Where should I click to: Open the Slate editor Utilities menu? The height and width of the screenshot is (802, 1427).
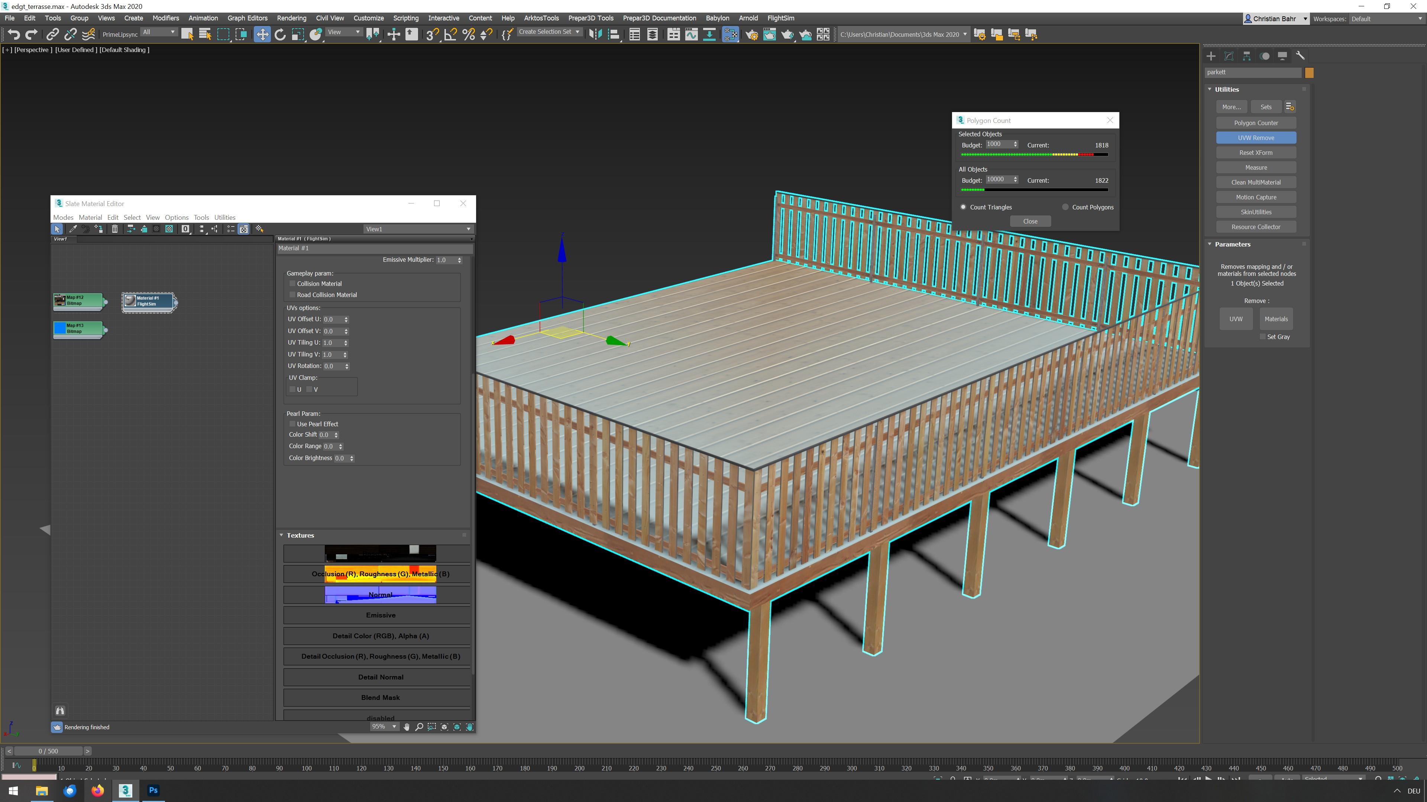coord(225,218)
